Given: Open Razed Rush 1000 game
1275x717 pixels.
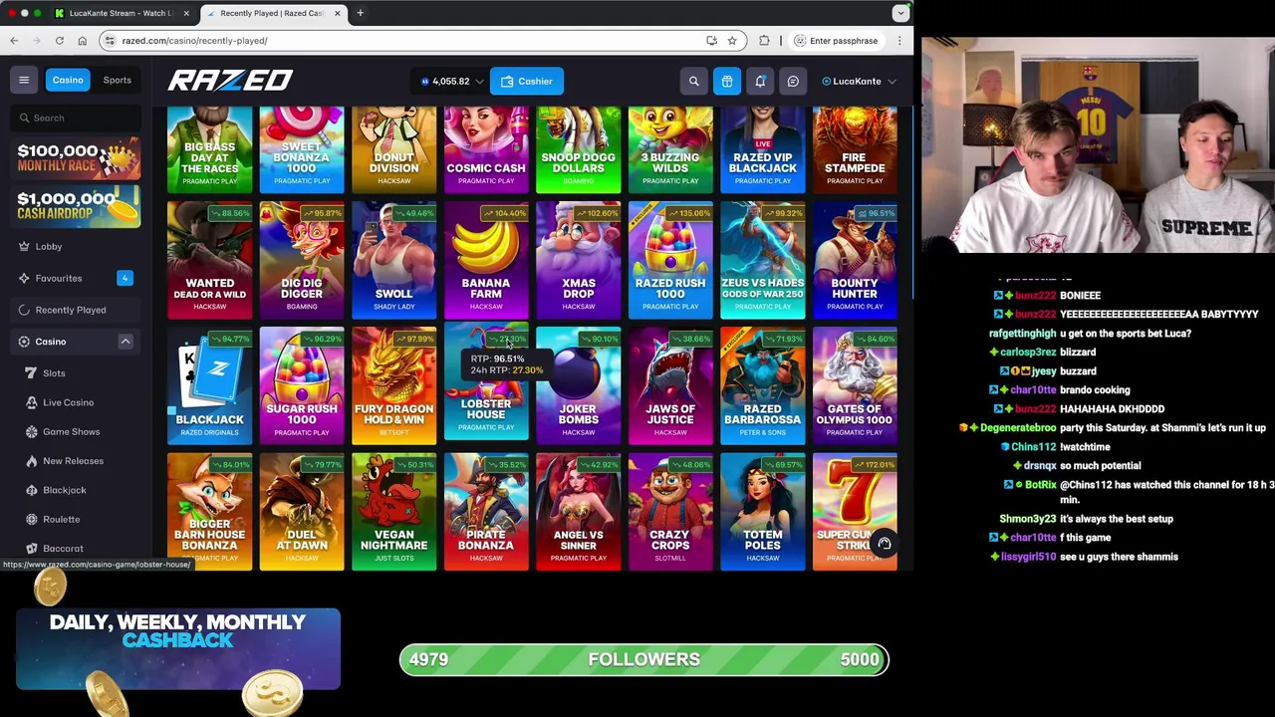Looking at the screenshot, I should 670,260.
